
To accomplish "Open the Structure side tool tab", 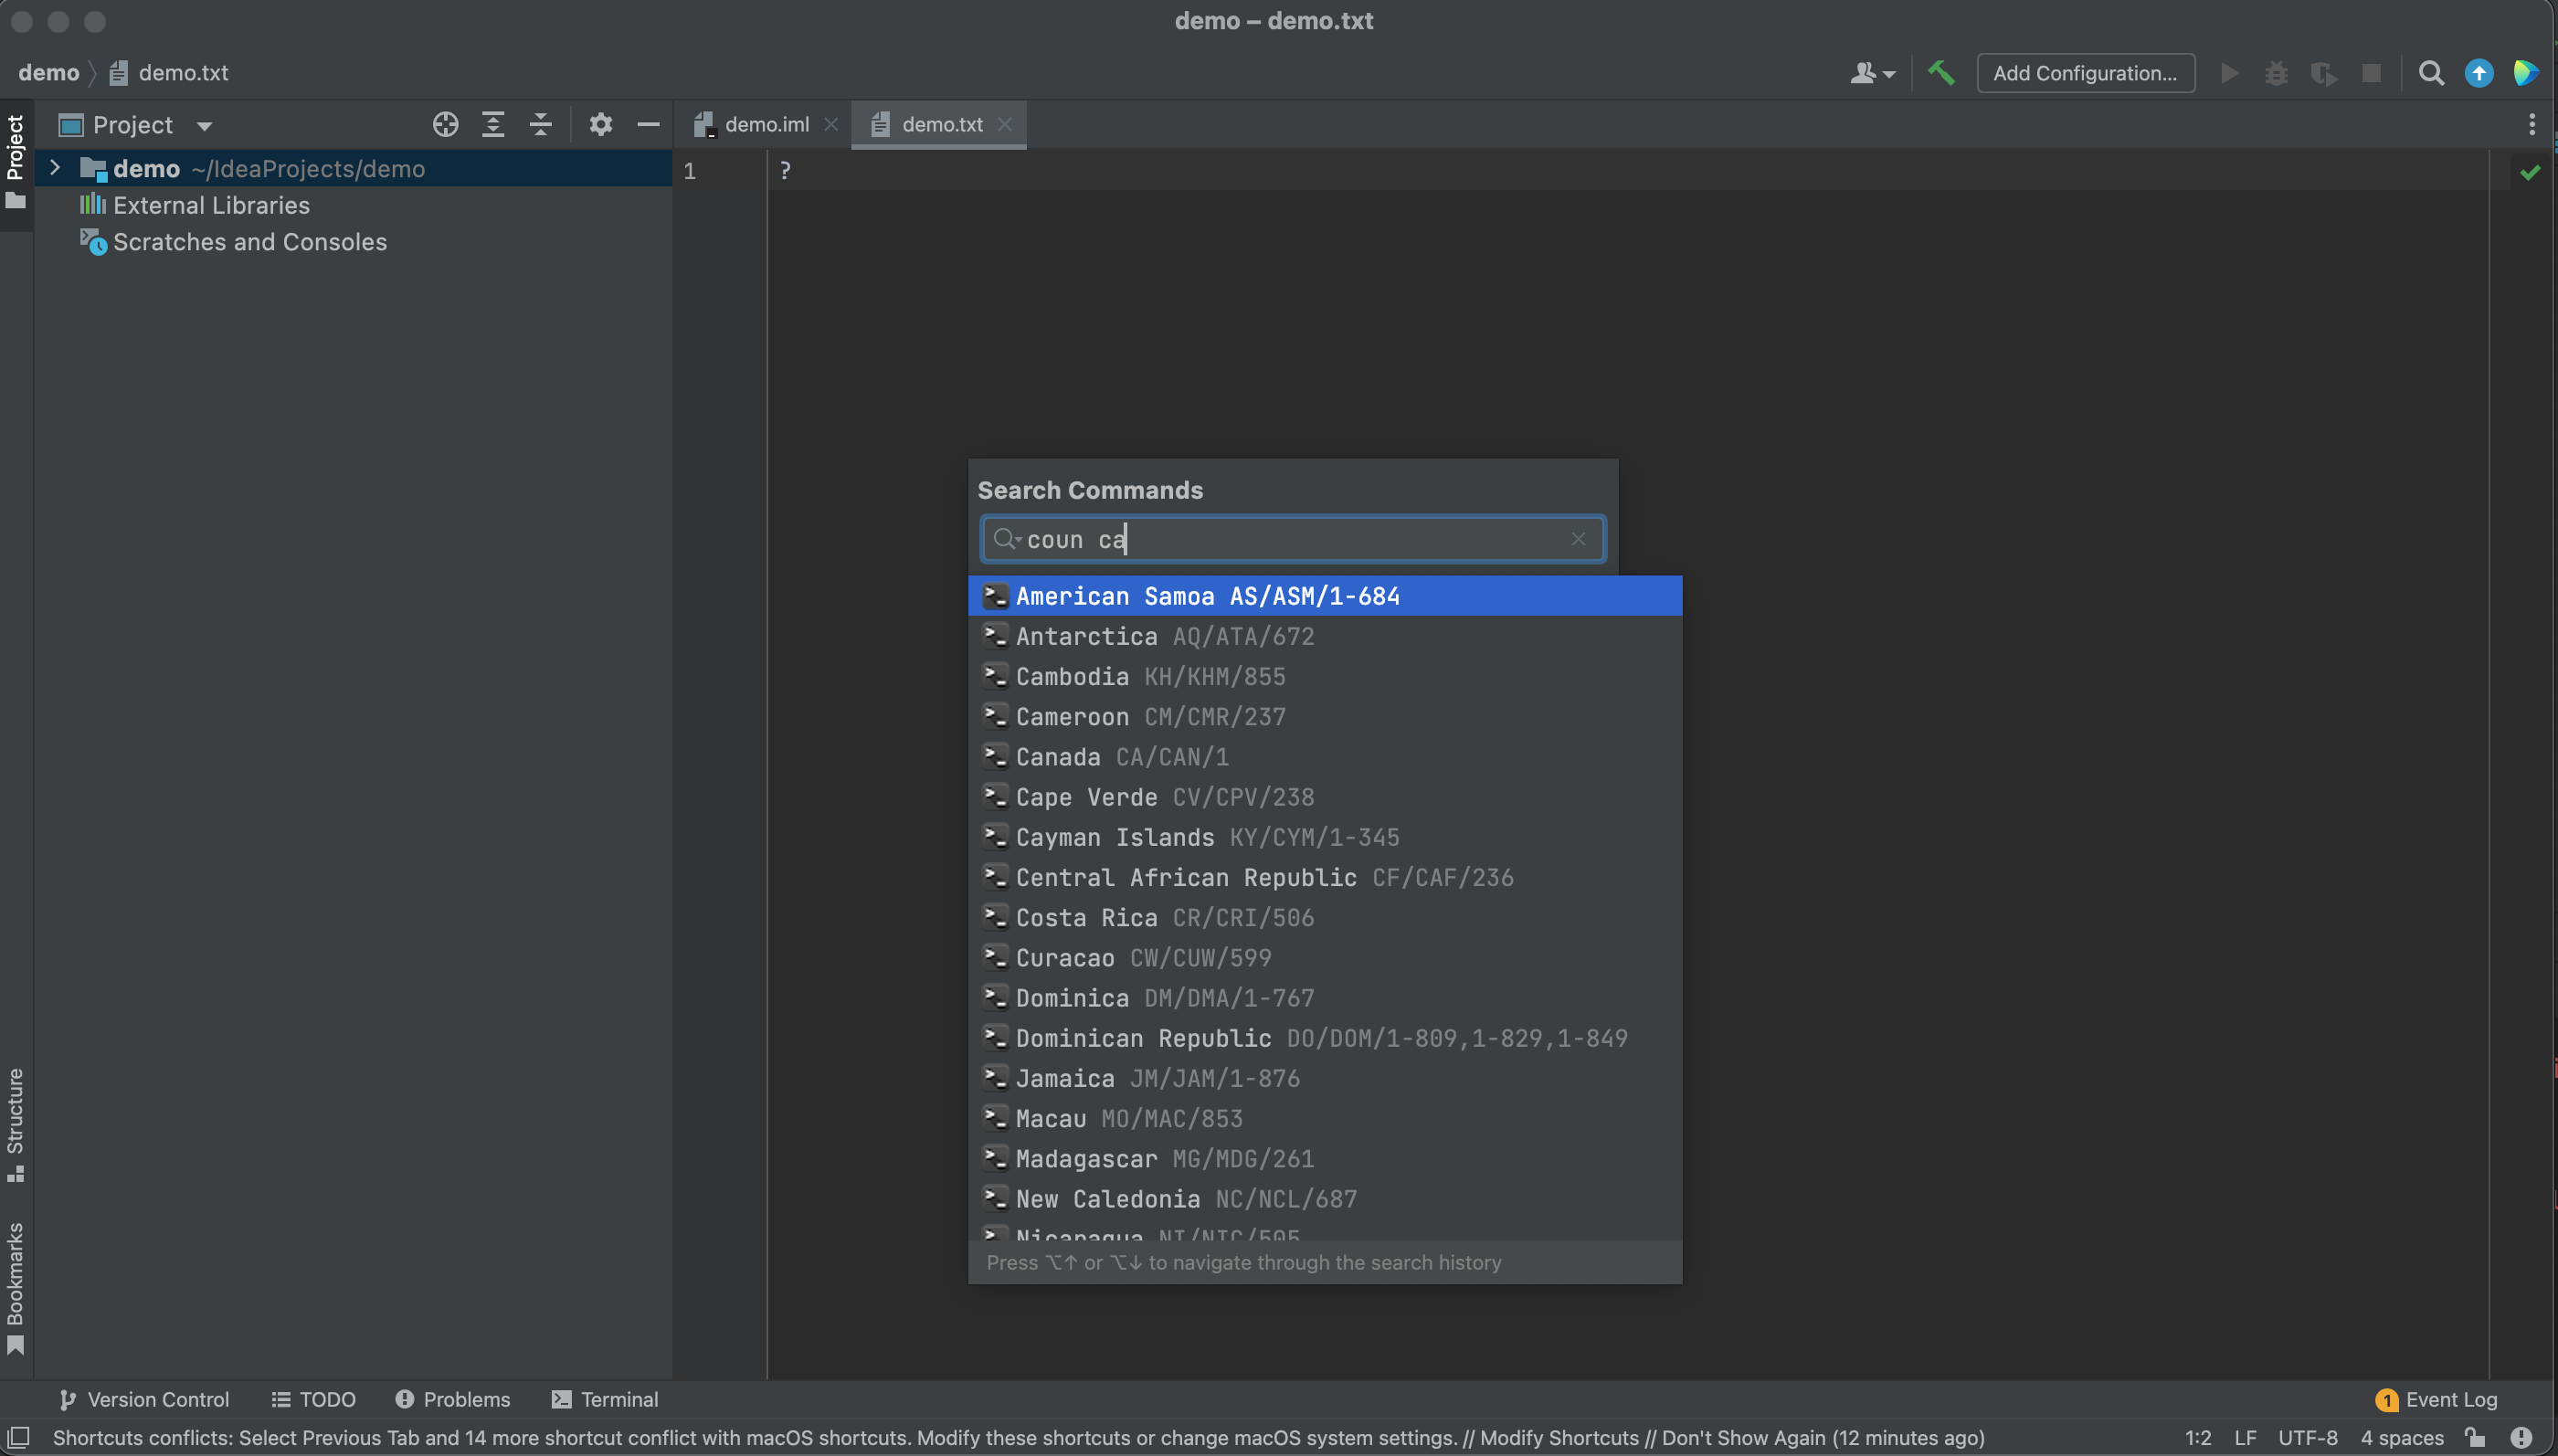I will coord(15,1124).
